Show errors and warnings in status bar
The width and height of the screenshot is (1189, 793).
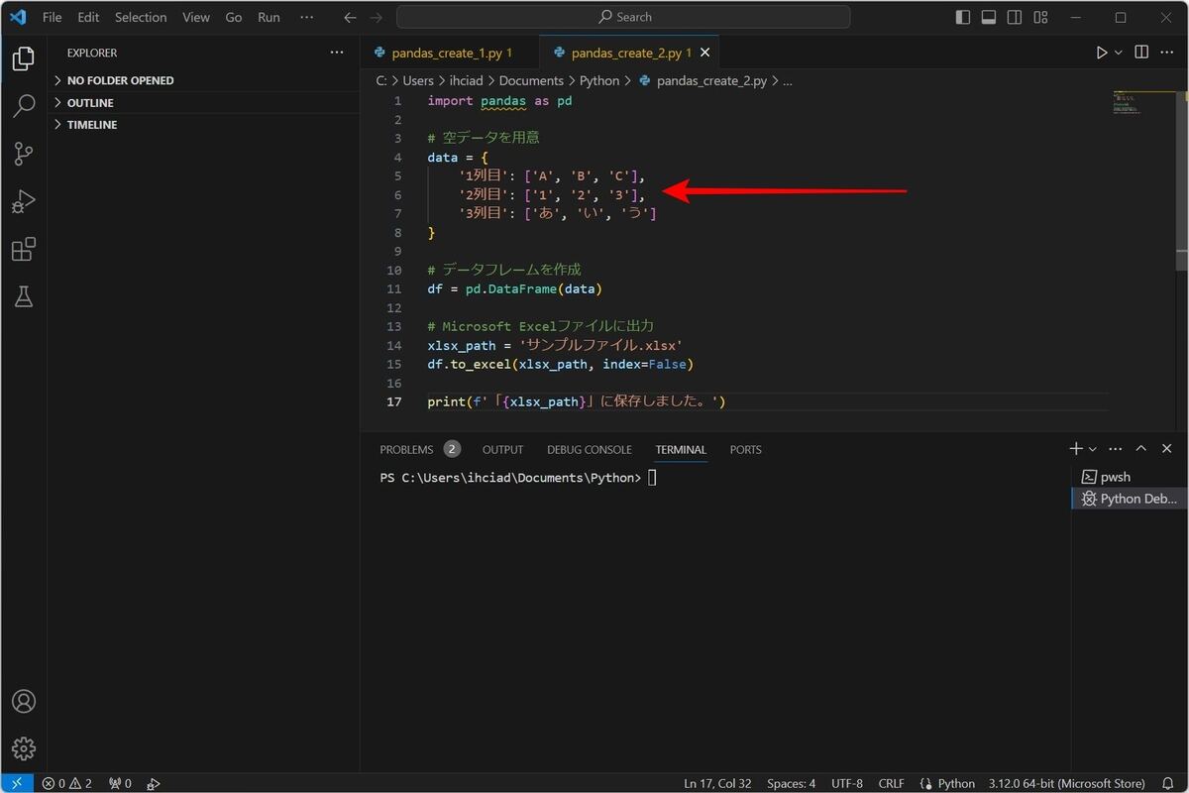[x=66, y=783]
